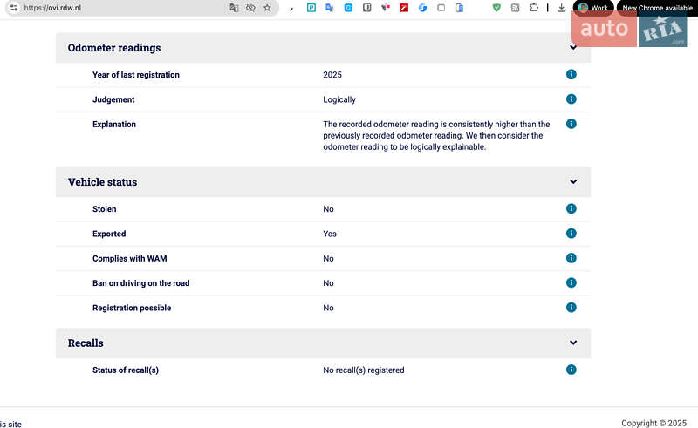Viewport: 698px width, 428px height.
Task: Click the info icon for Exported row
Action: click(x=571, y=234)
